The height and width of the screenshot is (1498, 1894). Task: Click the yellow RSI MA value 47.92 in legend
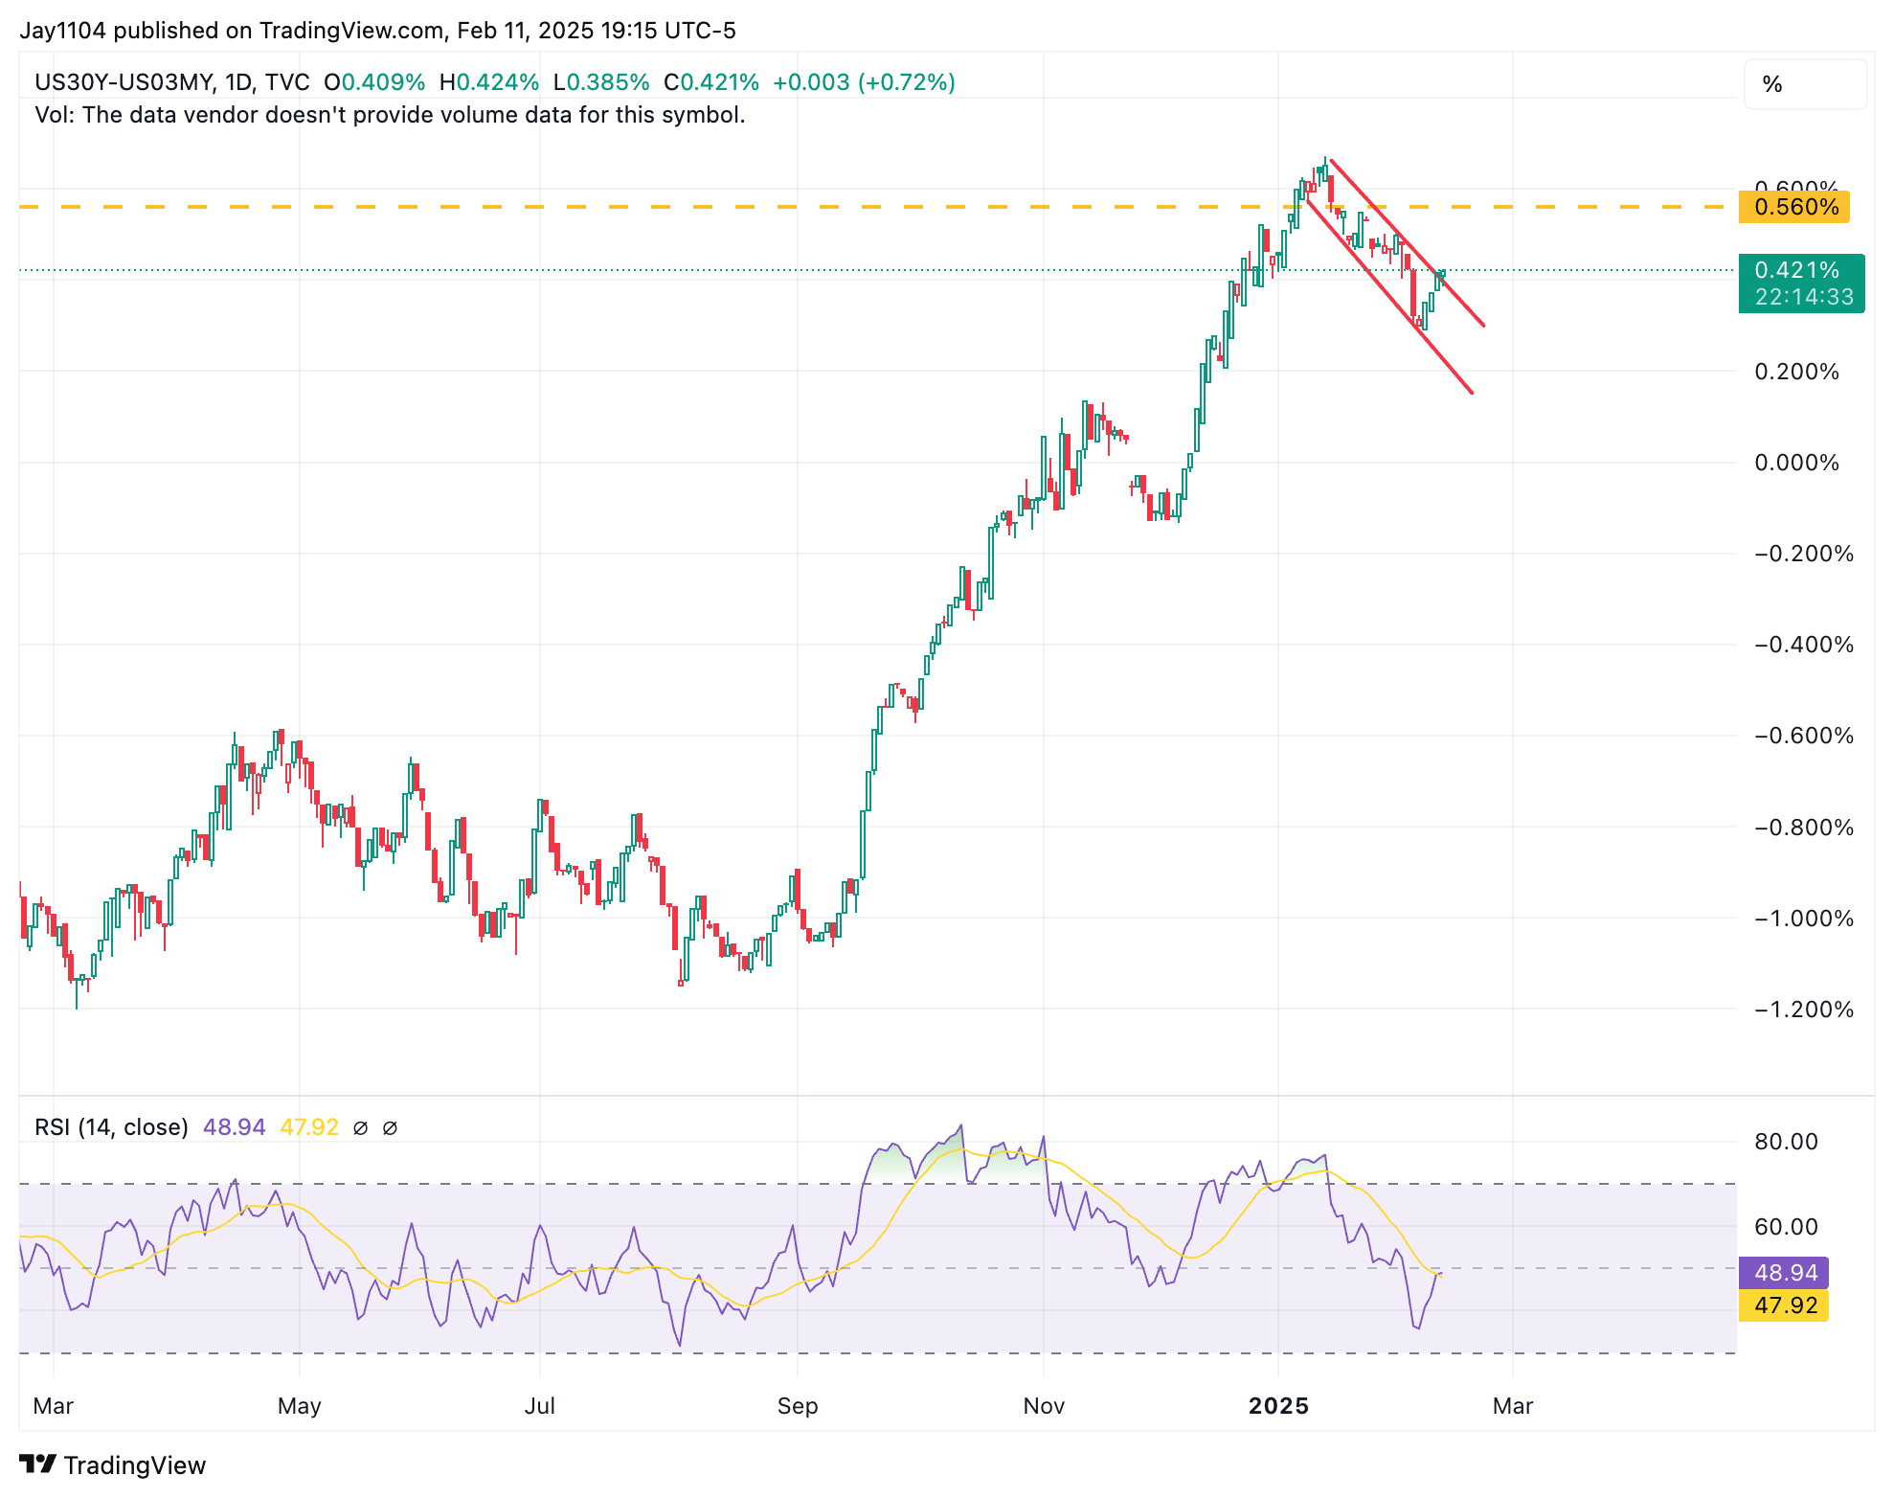(x=309, y=1127)
